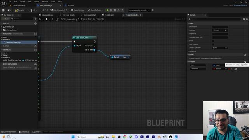Open the Edit menu

pos(16,2)
